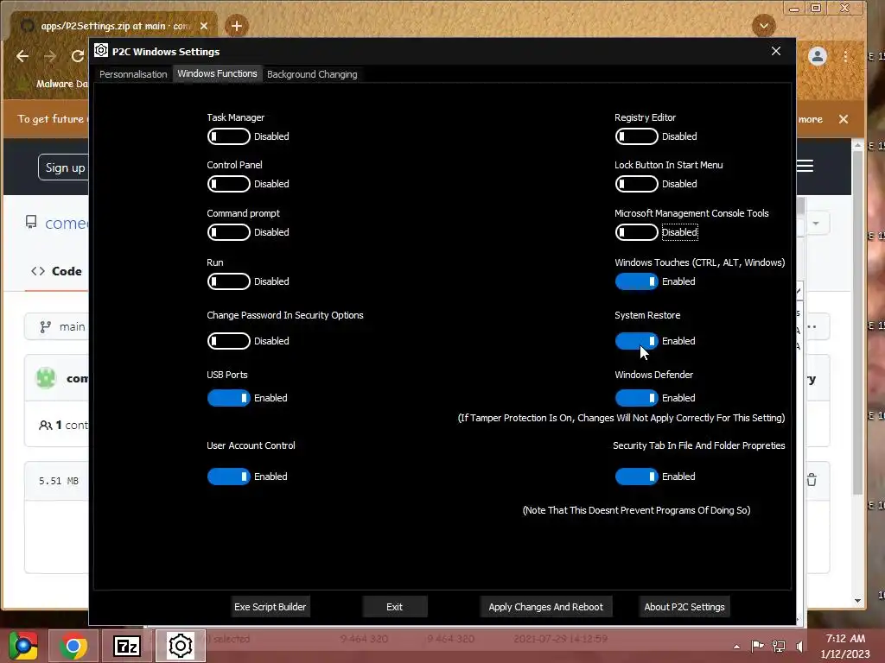
Task: Reload the Chrome page
Action: [77, 56]
